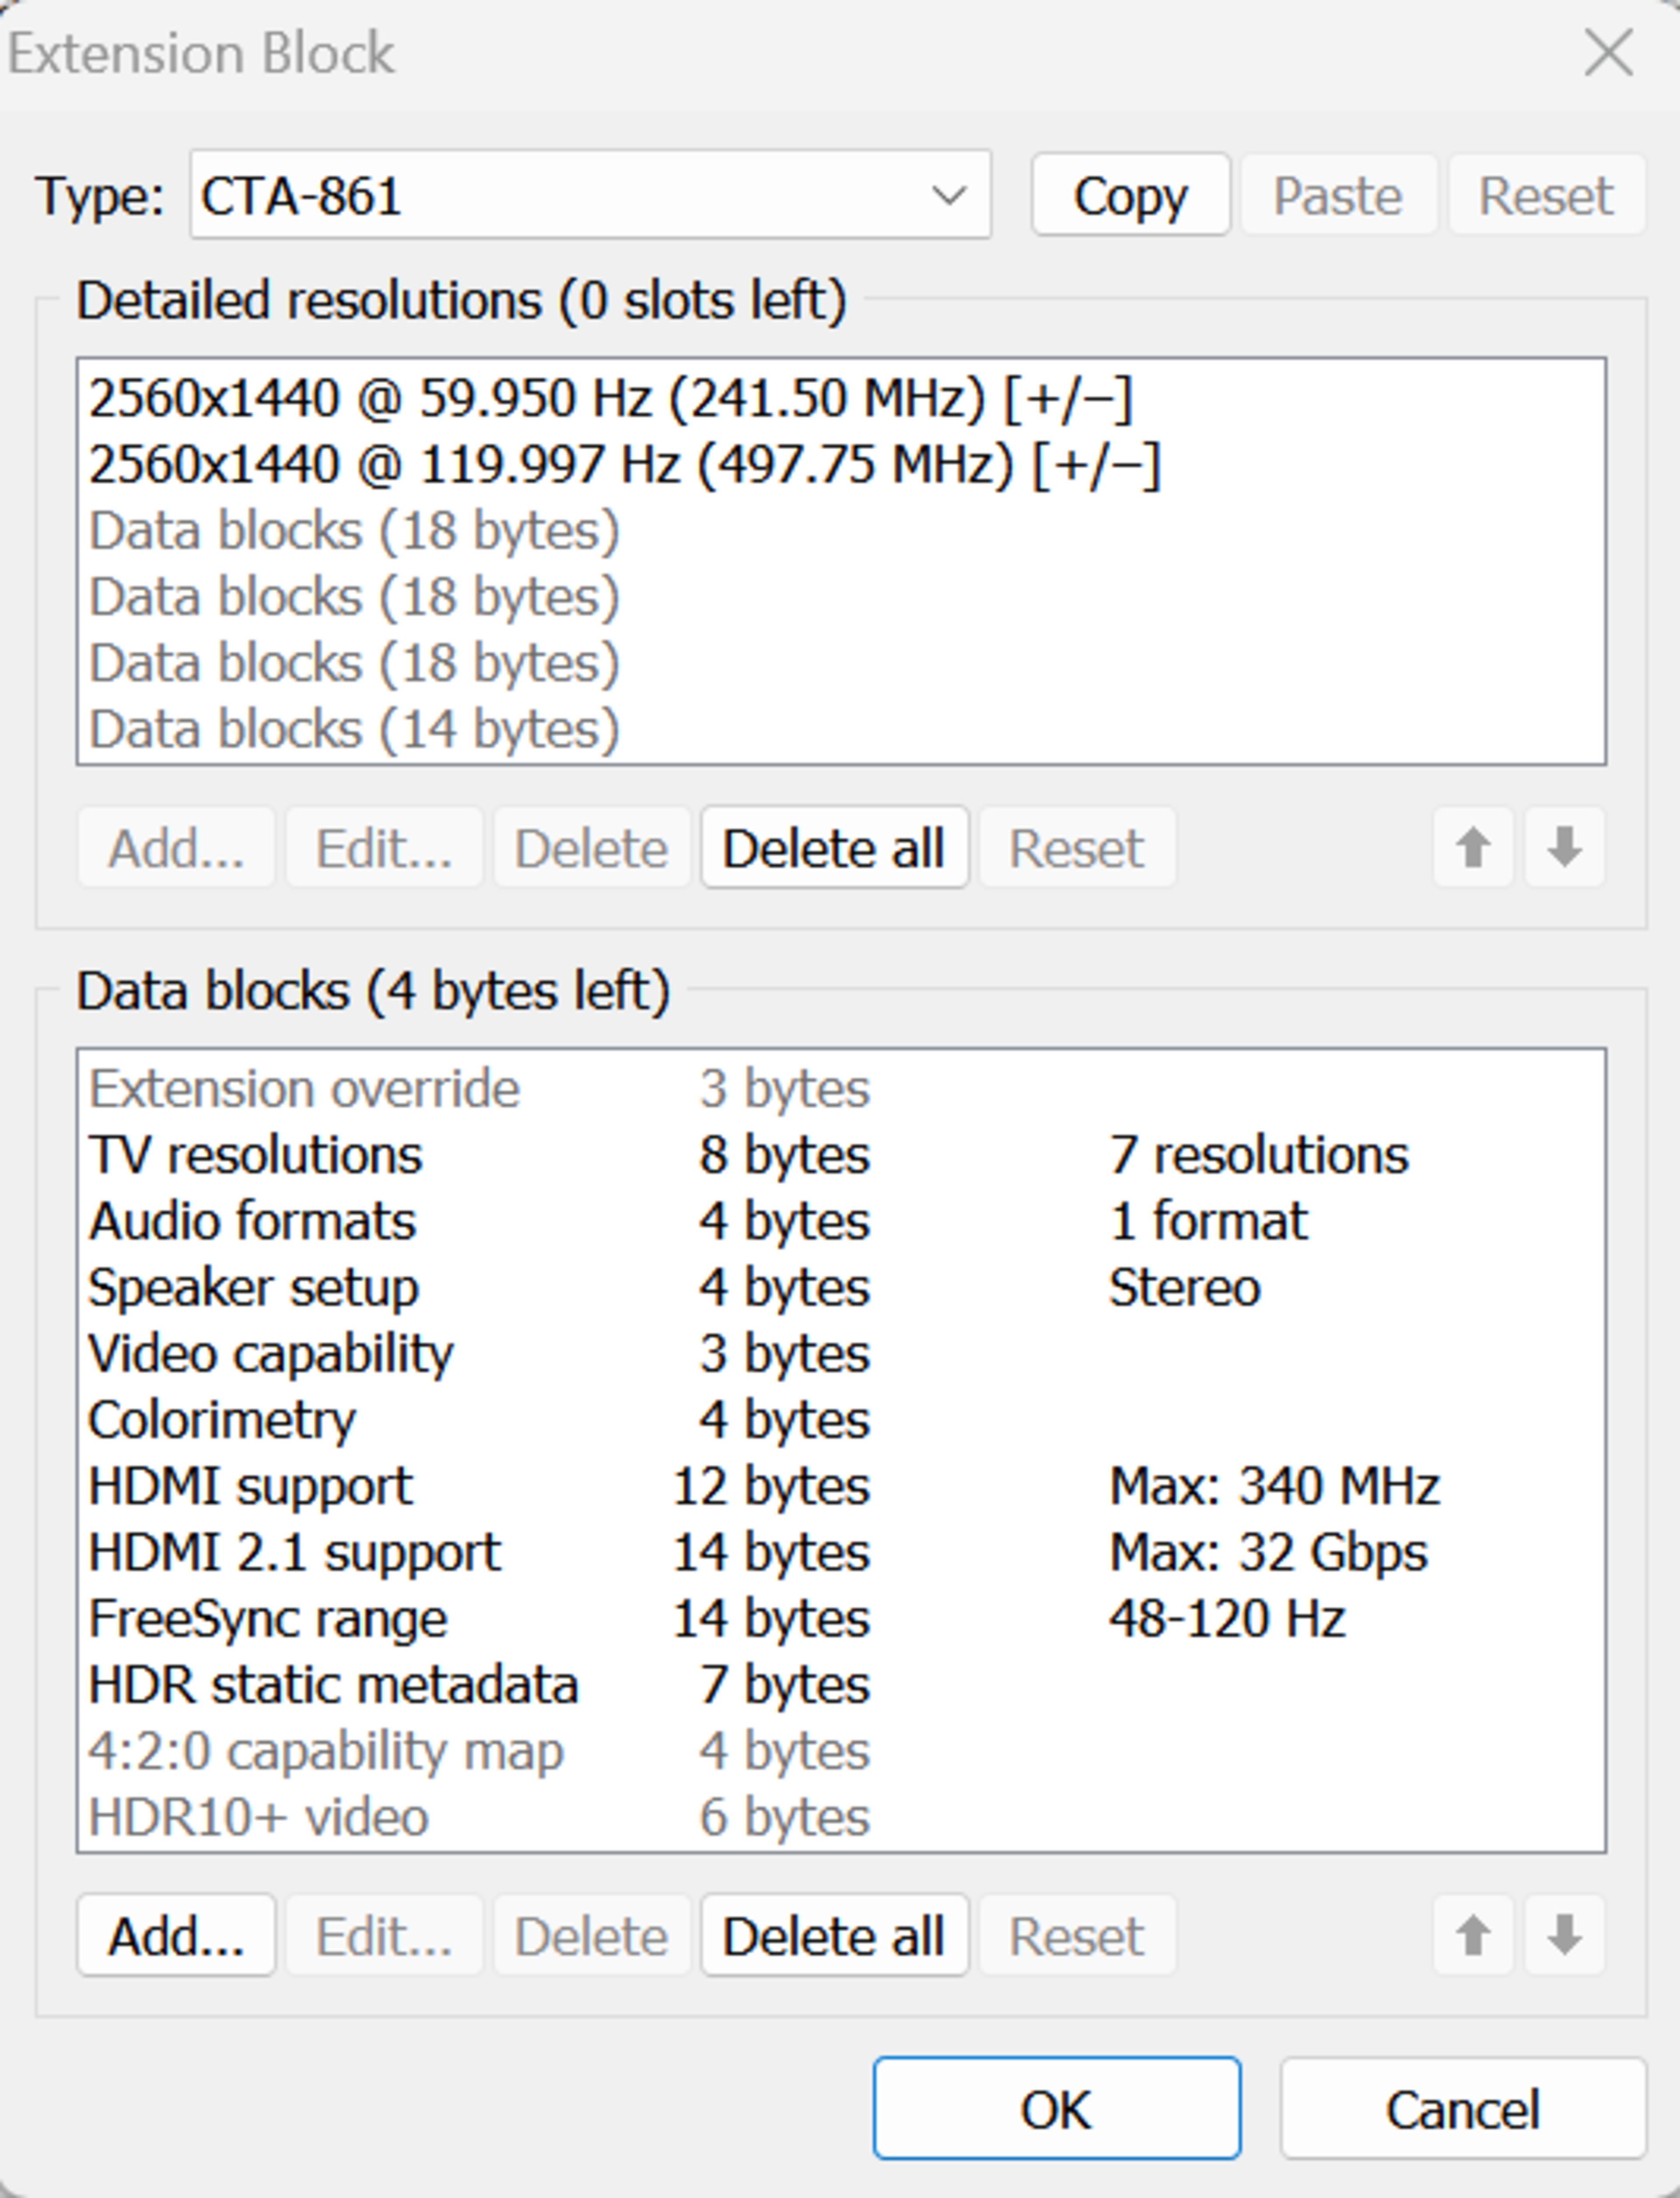Click the Copy button

click(1130, 195)
